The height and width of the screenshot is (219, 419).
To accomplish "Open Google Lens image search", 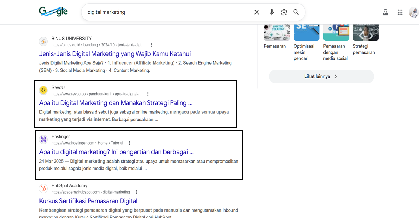I will pos(284,12).
